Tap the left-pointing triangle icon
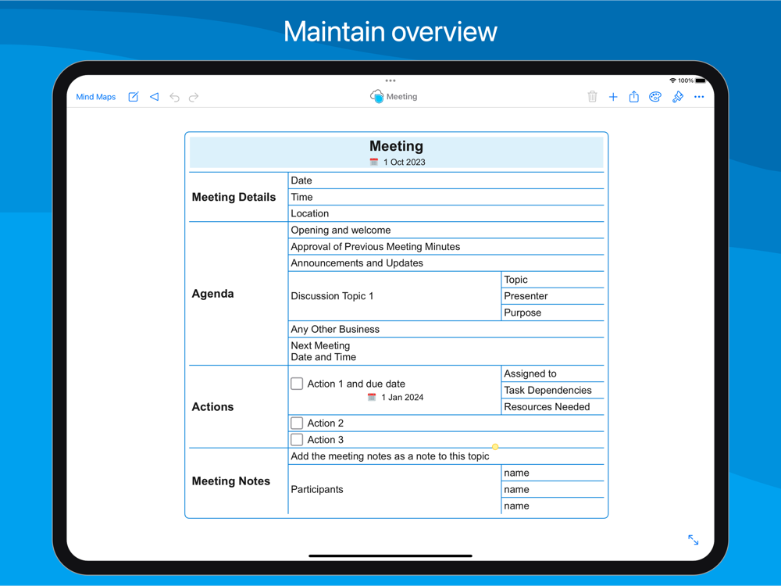This screenshot has height=586, width=781. pyautogui.click(x=155, y=97)
